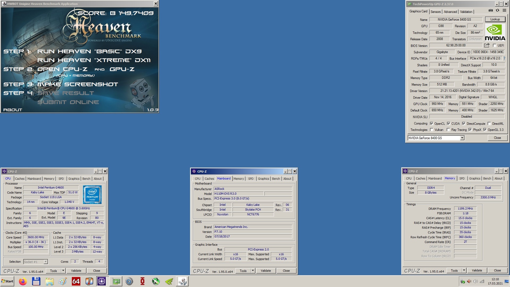This screenshot has width=510, height=287.
Task: Click the BIOS export share icon in GPU-Z
Action: click(487, 45)
